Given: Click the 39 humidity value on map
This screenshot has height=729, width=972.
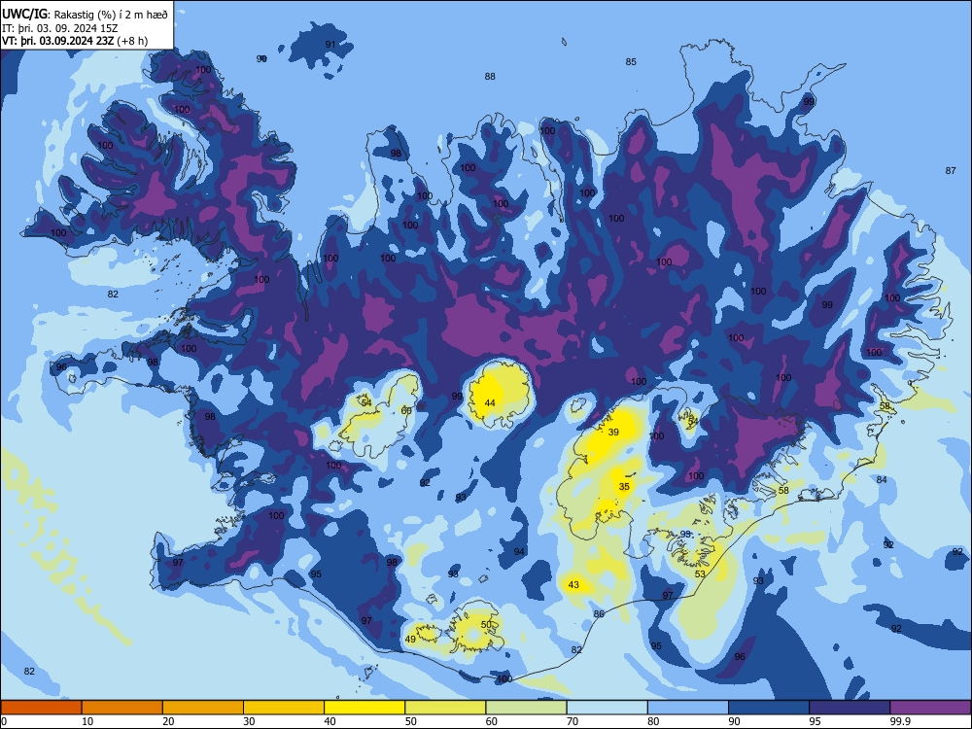Looking at the screenshot, I should [613, 433].
